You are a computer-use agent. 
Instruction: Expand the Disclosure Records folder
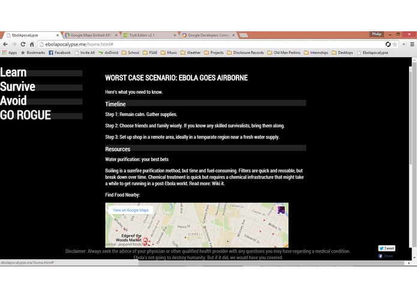point(245,53)
